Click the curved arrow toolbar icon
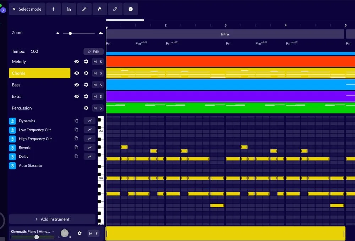 (x=100, y=9)
